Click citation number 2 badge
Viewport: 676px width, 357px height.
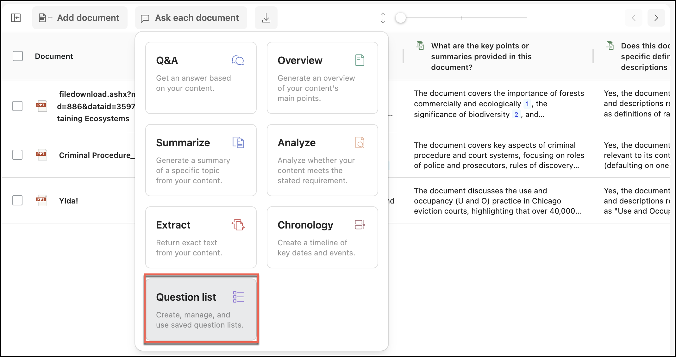516,115
